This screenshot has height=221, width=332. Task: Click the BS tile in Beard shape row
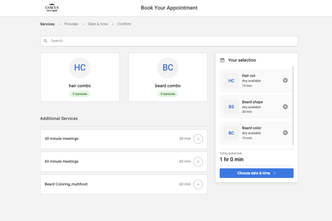(231, 107)
